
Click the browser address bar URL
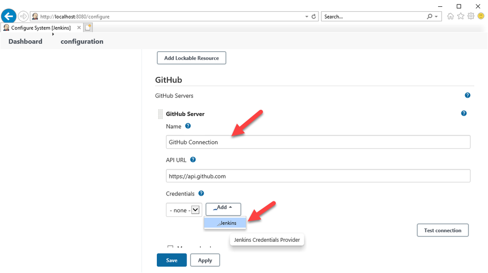point(75,17)
